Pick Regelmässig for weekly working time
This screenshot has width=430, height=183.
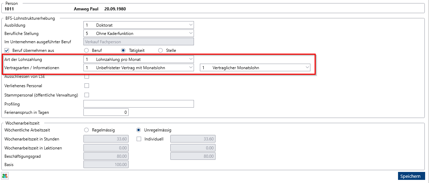87,130
